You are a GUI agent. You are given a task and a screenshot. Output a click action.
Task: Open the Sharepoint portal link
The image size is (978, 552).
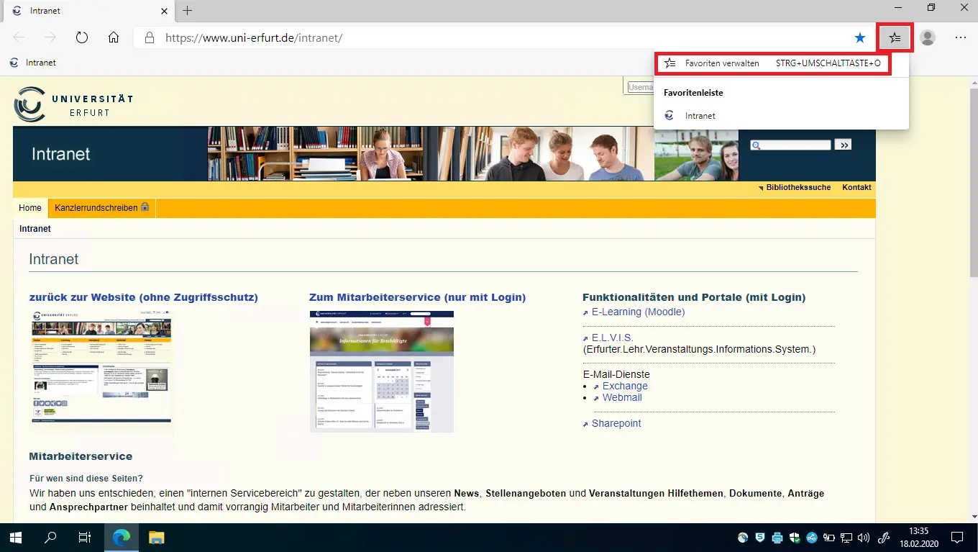[x=616, y=423]
